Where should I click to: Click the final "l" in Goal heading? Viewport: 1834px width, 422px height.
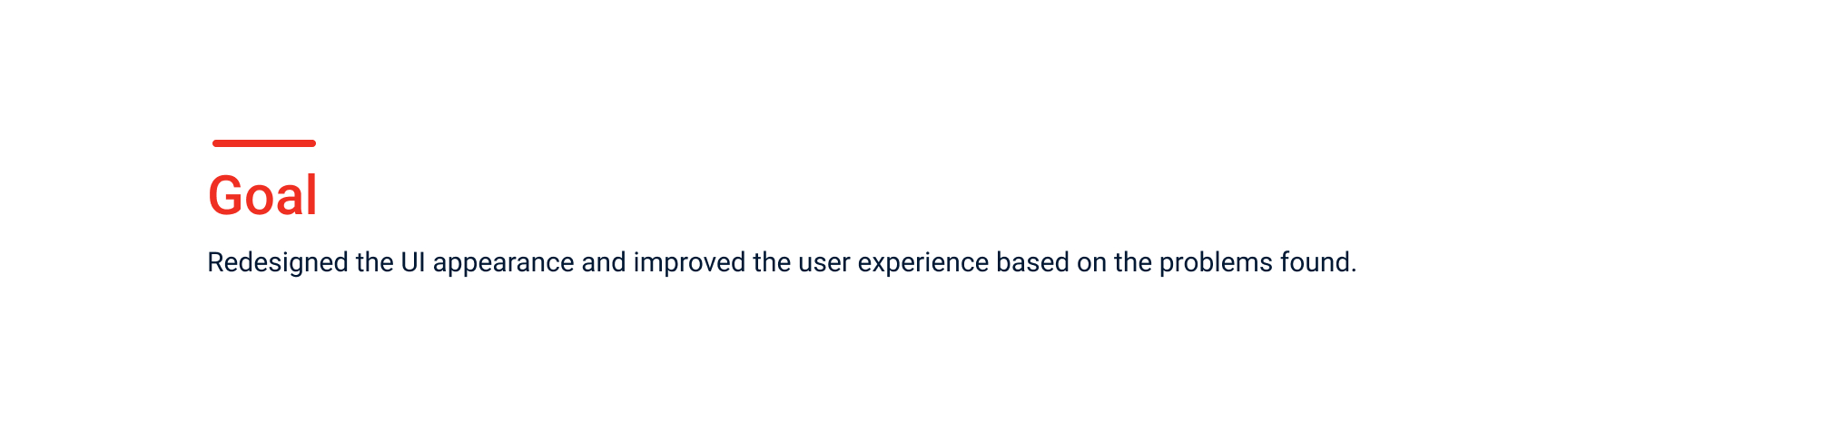[x=311, y=196]
